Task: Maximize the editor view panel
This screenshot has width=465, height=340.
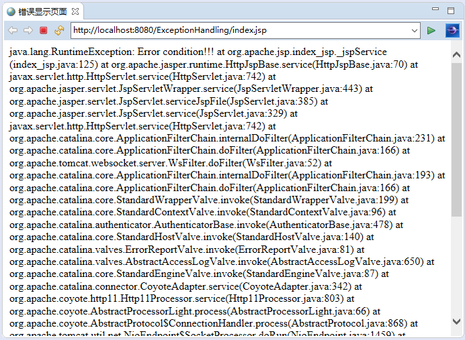Action: pyautogui.click(x=451, y=11)
